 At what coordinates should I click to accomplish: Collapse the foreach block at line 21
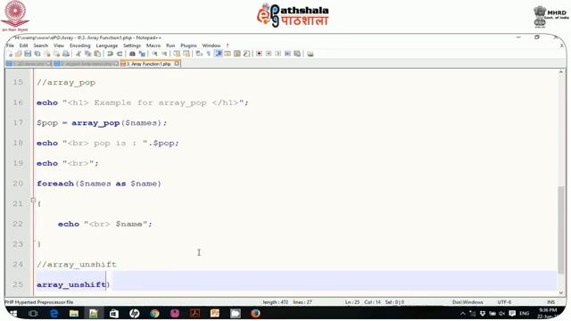[x=33, y=200]
